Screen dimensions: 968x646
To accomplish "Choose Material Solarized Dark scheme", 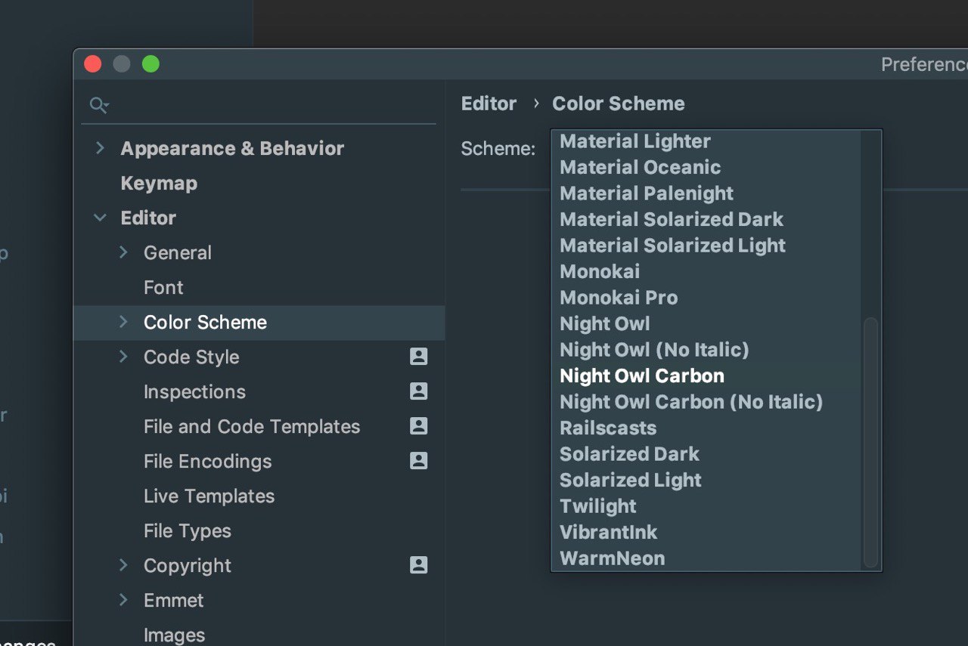I will (x=672, y=219).
